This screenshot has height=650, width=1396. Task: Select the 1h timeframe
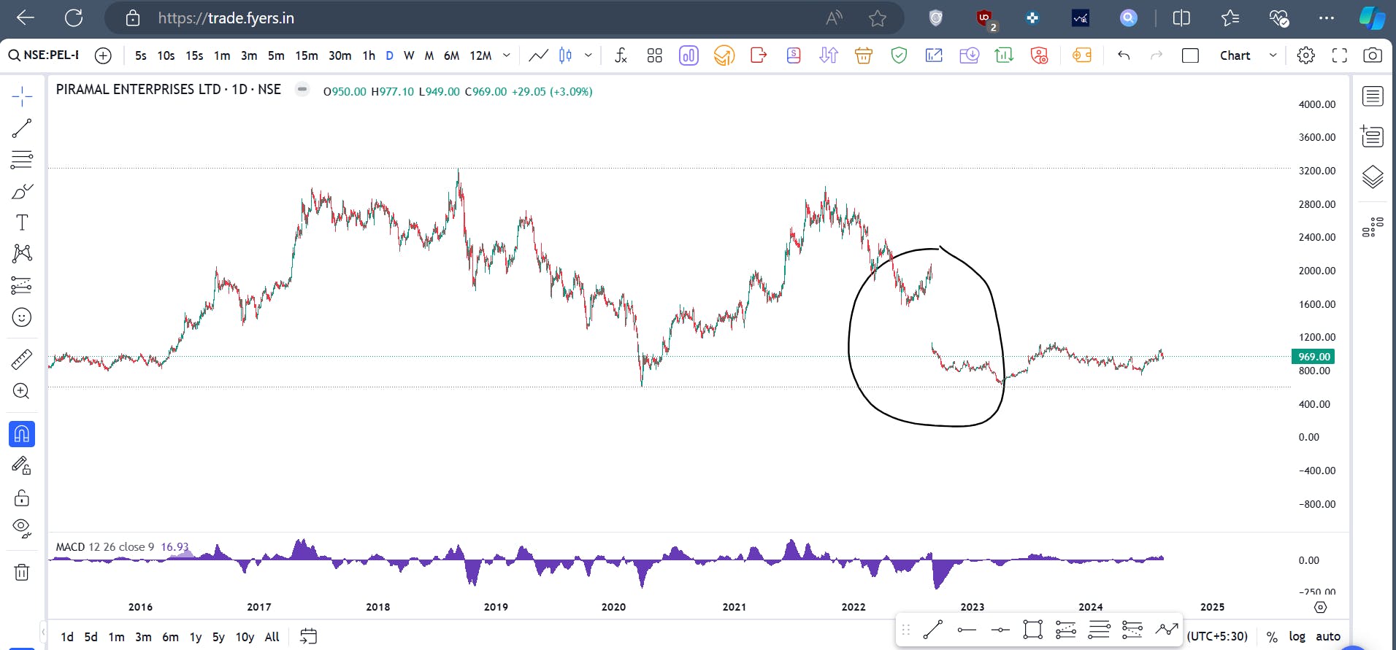[x=369, y=55]
